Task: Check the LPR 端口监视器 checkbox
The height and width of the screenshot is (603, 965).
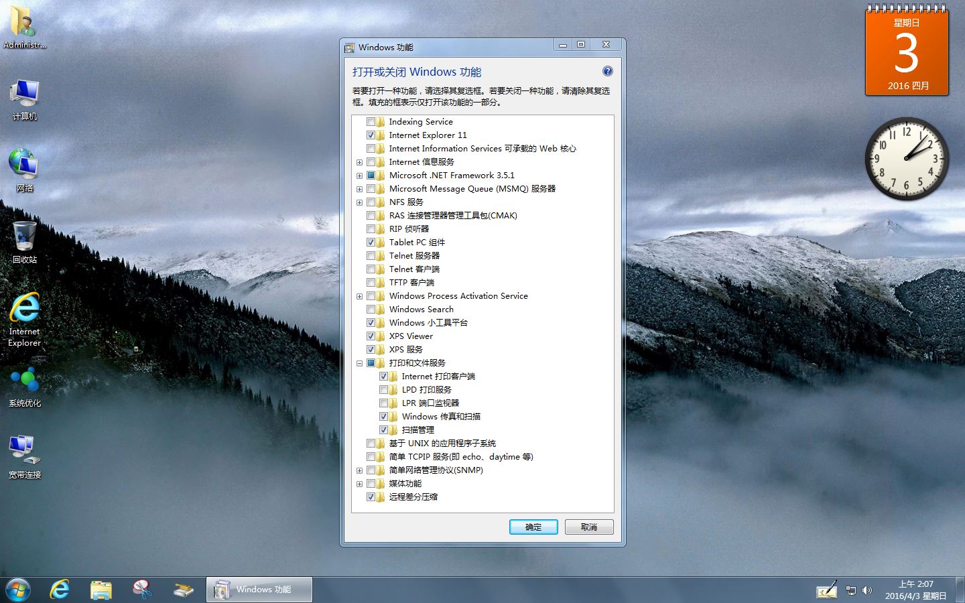Action: point(383,403)
